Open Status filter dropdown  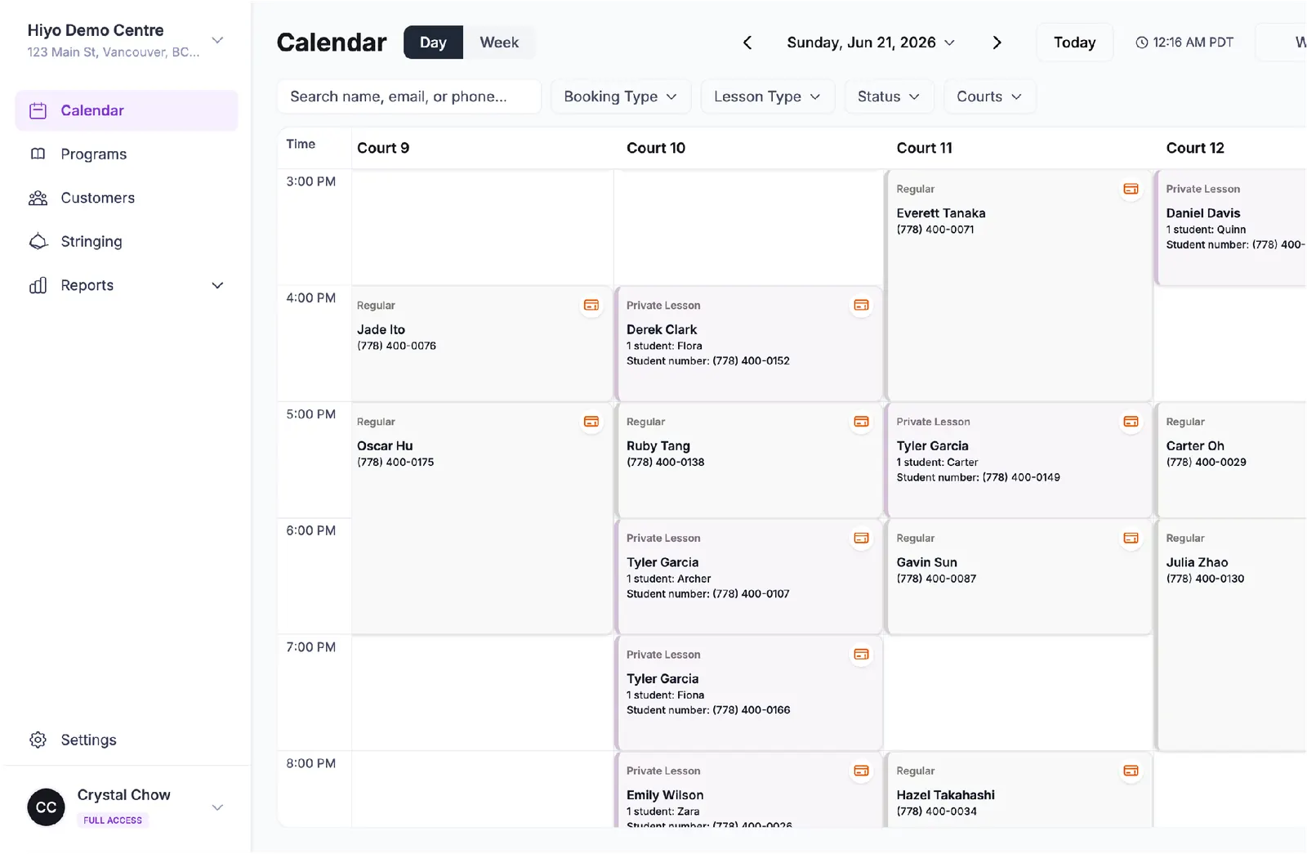click(x=889, y=96)
